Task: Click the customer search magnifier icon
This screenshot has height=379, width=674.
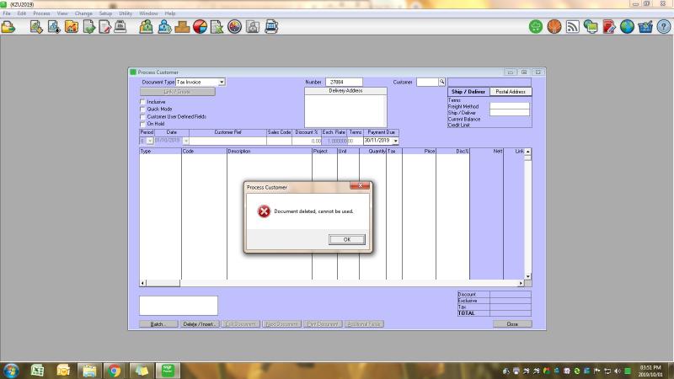Action: click(x=441, y=83)
